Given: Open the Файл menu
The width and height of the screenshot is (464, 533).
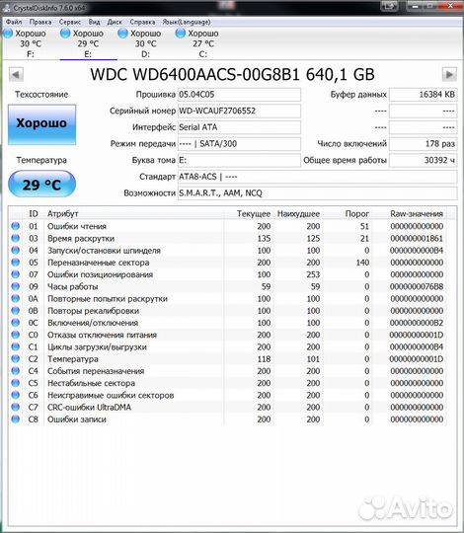Looking at the screenshot, I should [x=14, y=22].
